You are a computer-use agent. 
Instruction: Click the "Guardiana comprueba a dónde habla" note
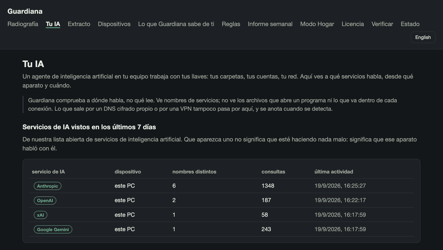click(213, 104)
